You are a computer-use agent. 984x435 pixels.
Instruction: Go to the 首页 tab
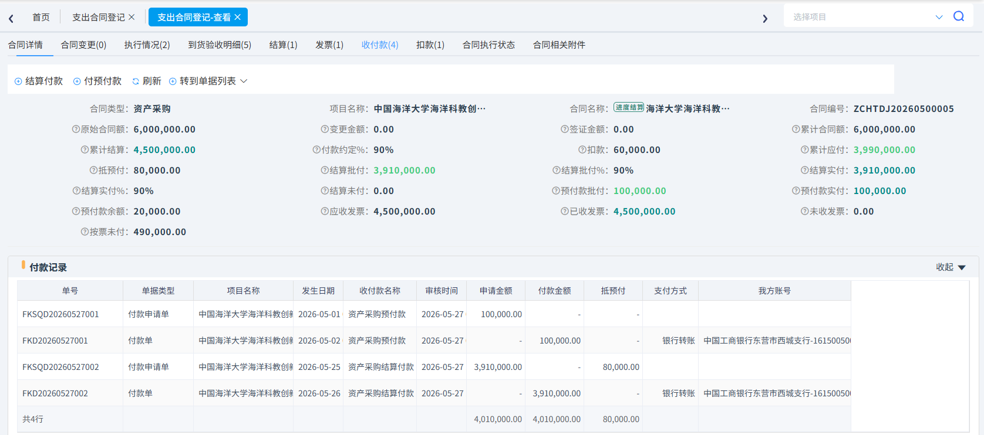click(x=41, y=17)
